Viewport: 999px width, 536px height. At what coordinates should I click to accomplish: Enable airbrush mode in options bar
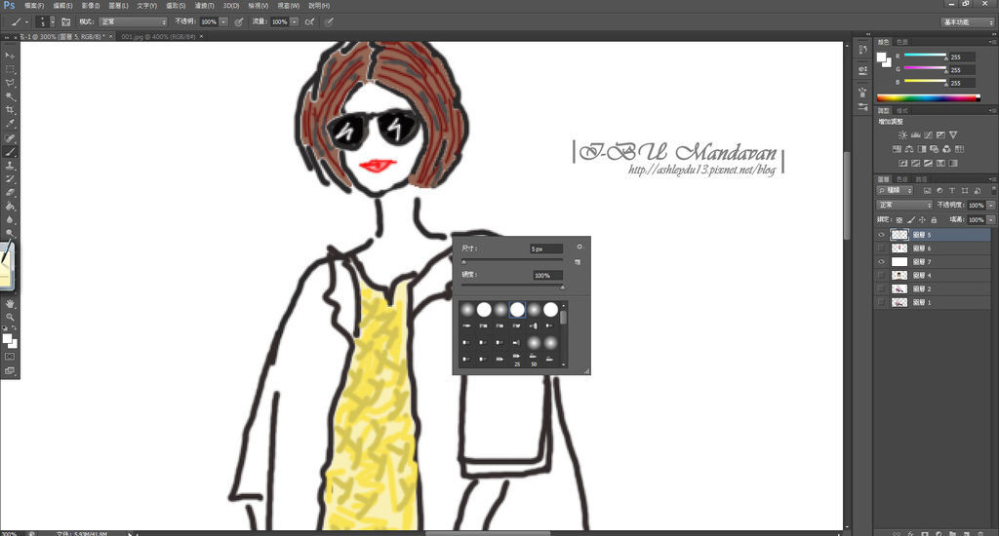309,21
